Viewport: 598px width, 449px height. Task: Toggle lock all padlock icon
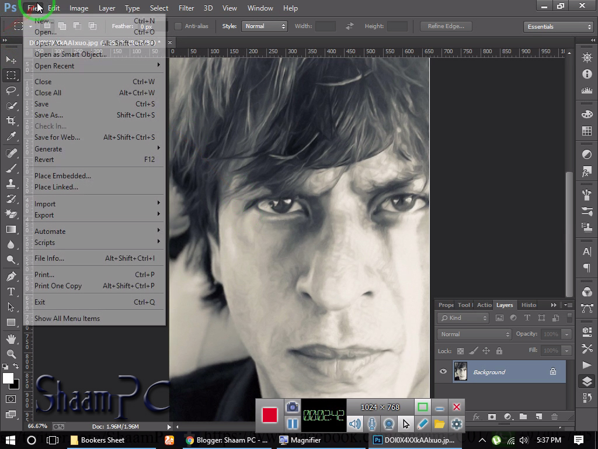click(499, 351)
